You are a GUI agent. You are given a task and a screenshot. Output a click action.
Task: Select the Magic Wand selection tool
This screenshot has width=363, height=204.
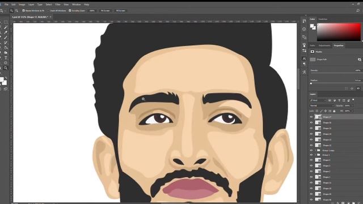coord(6,27)
